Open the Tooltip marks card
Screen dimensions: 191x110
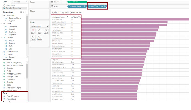pos(39,38)
